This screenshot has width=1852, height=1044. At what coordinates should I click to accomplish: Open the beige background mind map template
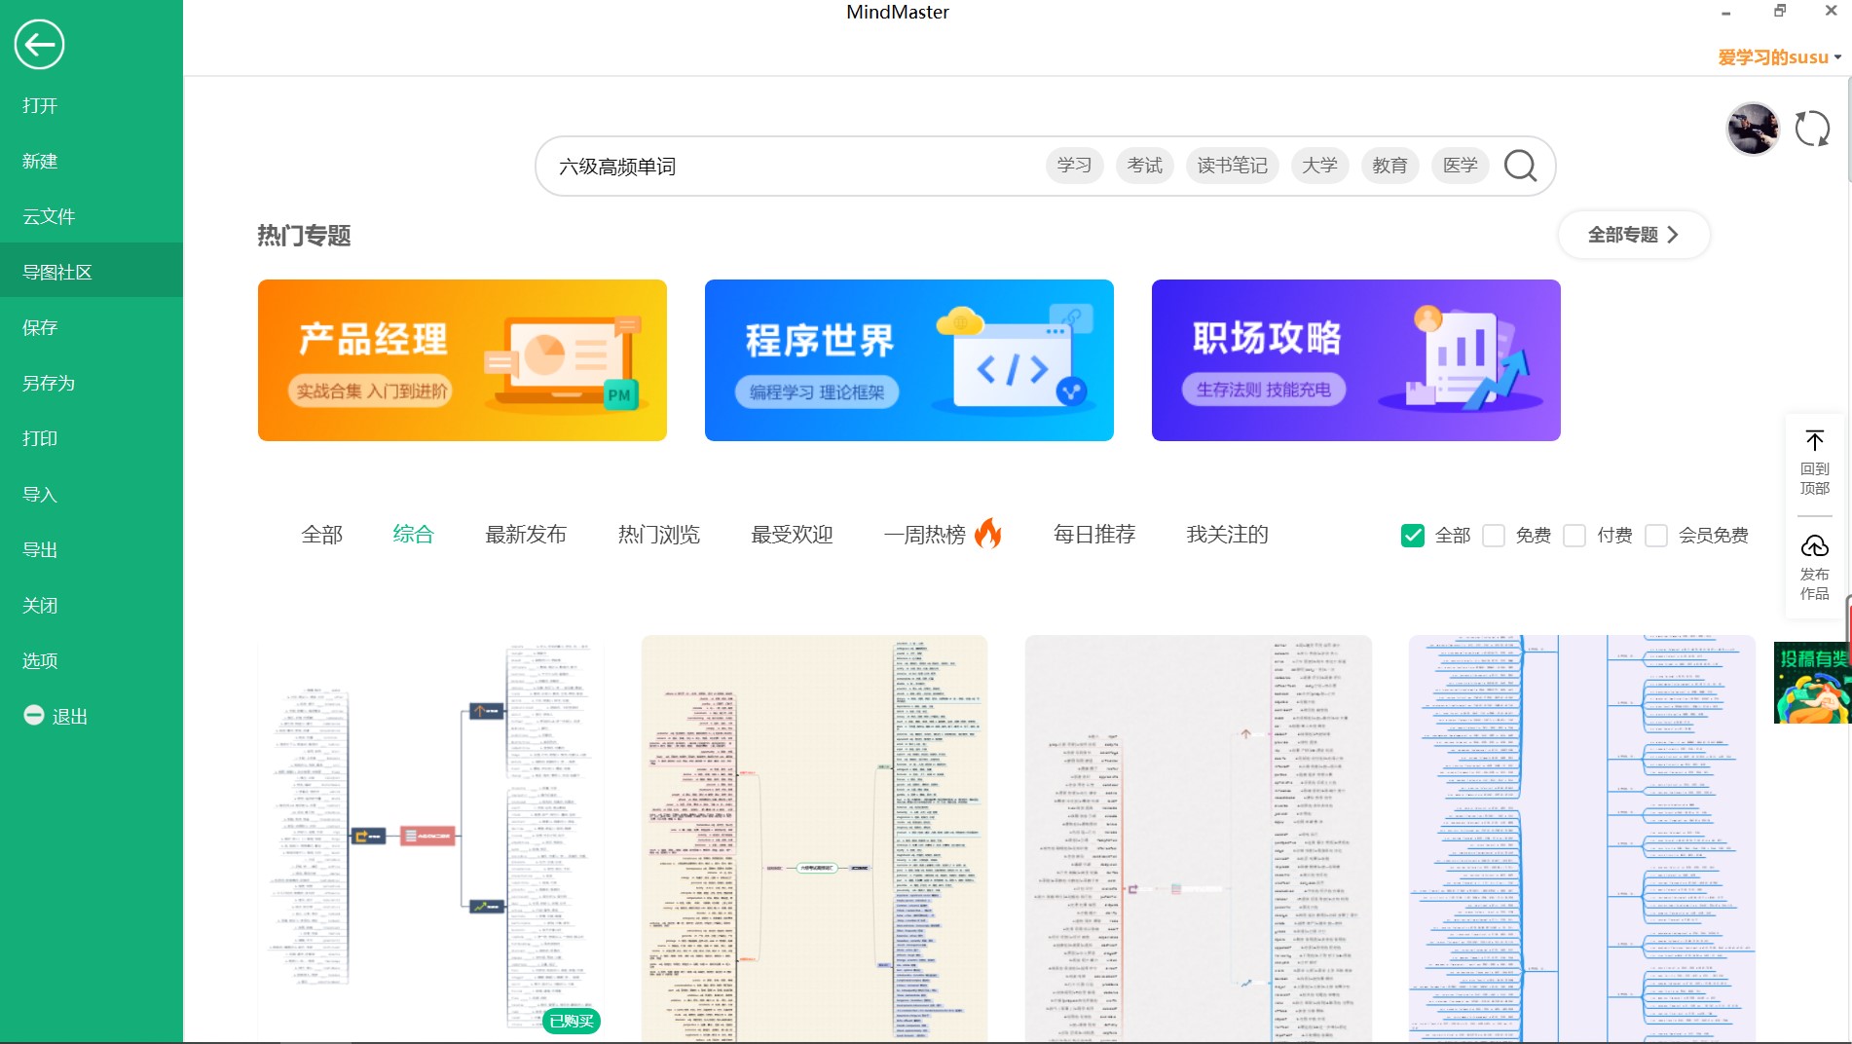click(814, 839)
